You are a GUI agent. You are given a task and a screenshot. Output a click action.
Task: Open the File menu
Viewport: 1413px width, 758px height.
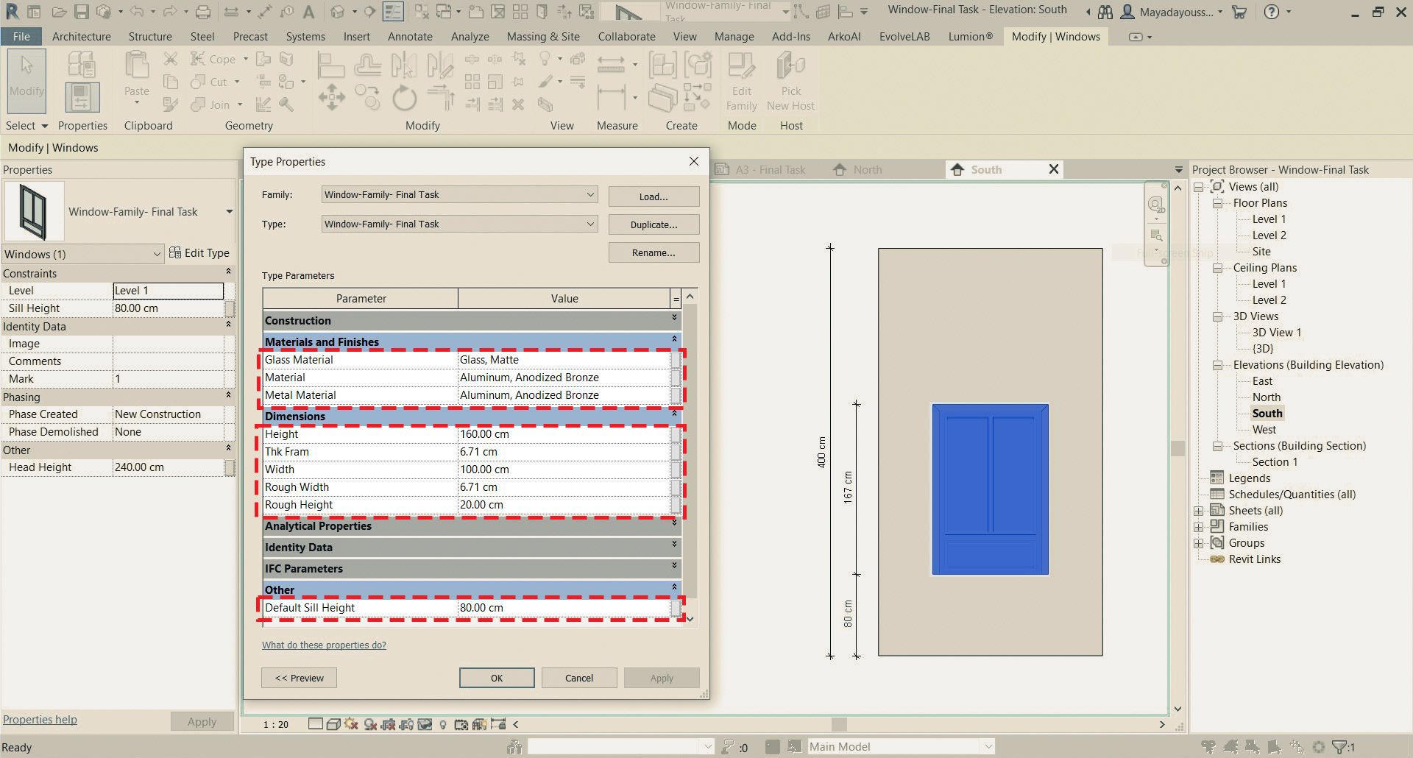[x=21, y=36]
